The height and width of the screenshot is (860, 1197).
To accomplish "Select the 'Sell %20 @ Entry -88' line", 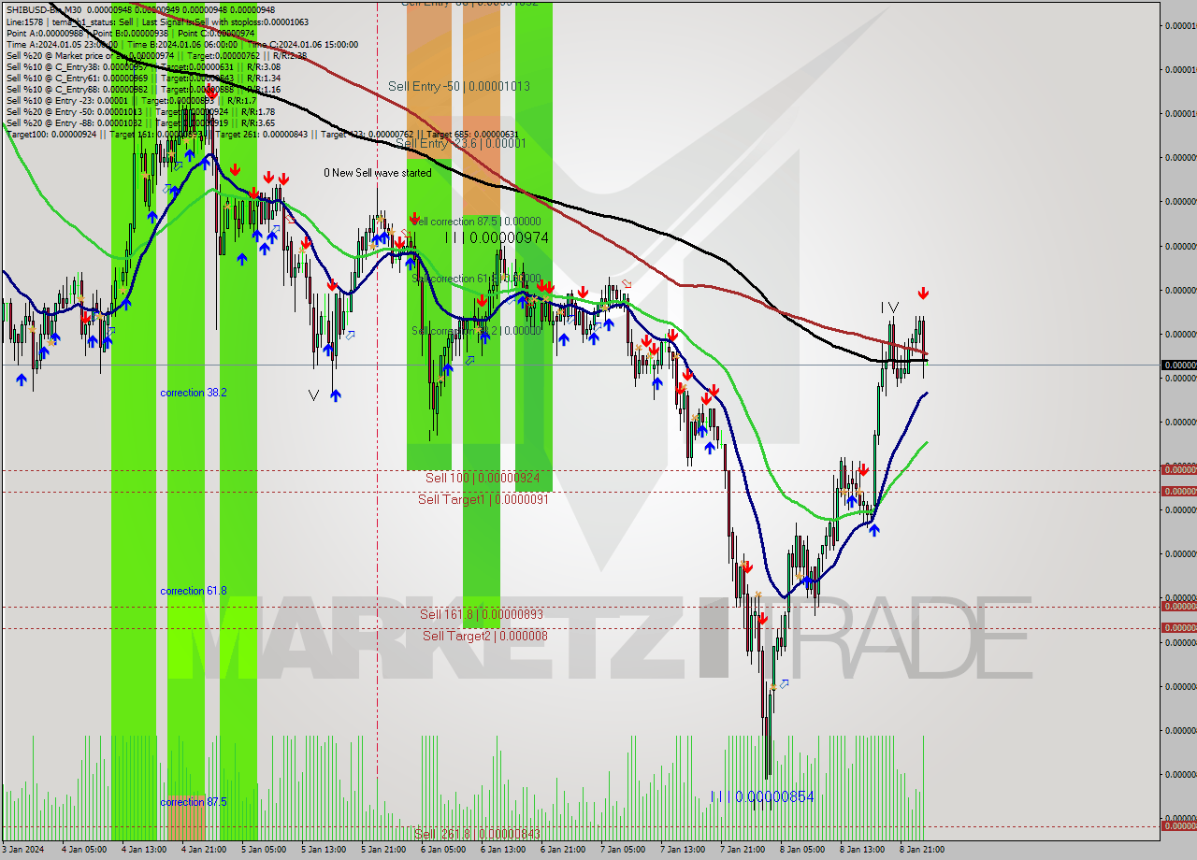I will pos(140,122).
